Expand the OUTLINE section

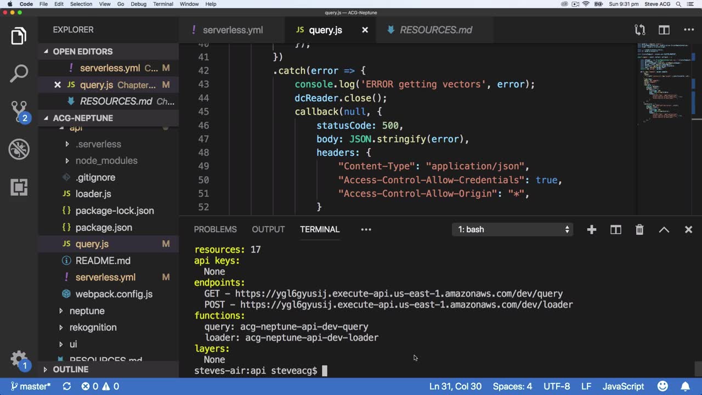click(x=70, y=370)
